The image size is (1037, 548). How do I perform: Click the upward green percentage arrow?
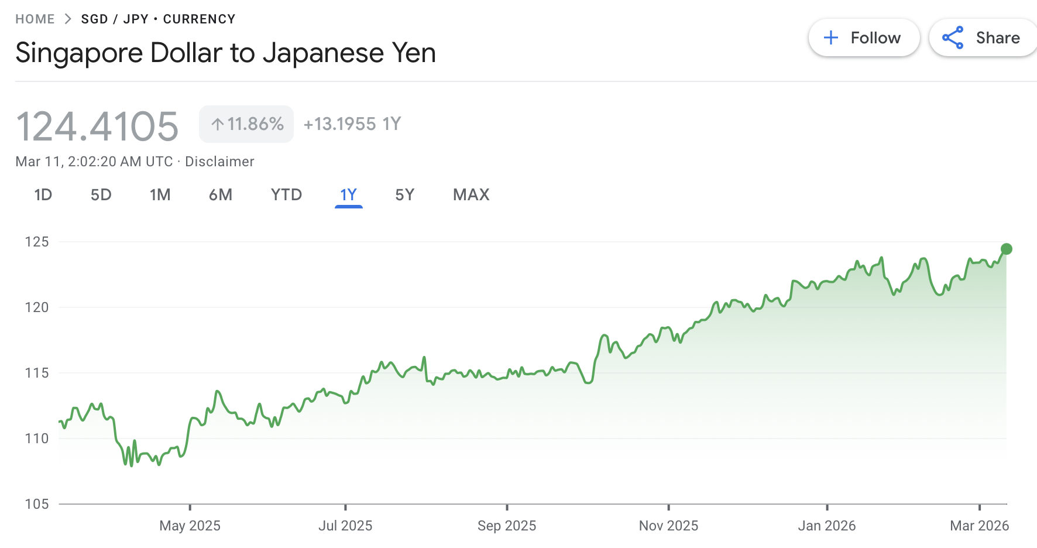click(217, 124)
